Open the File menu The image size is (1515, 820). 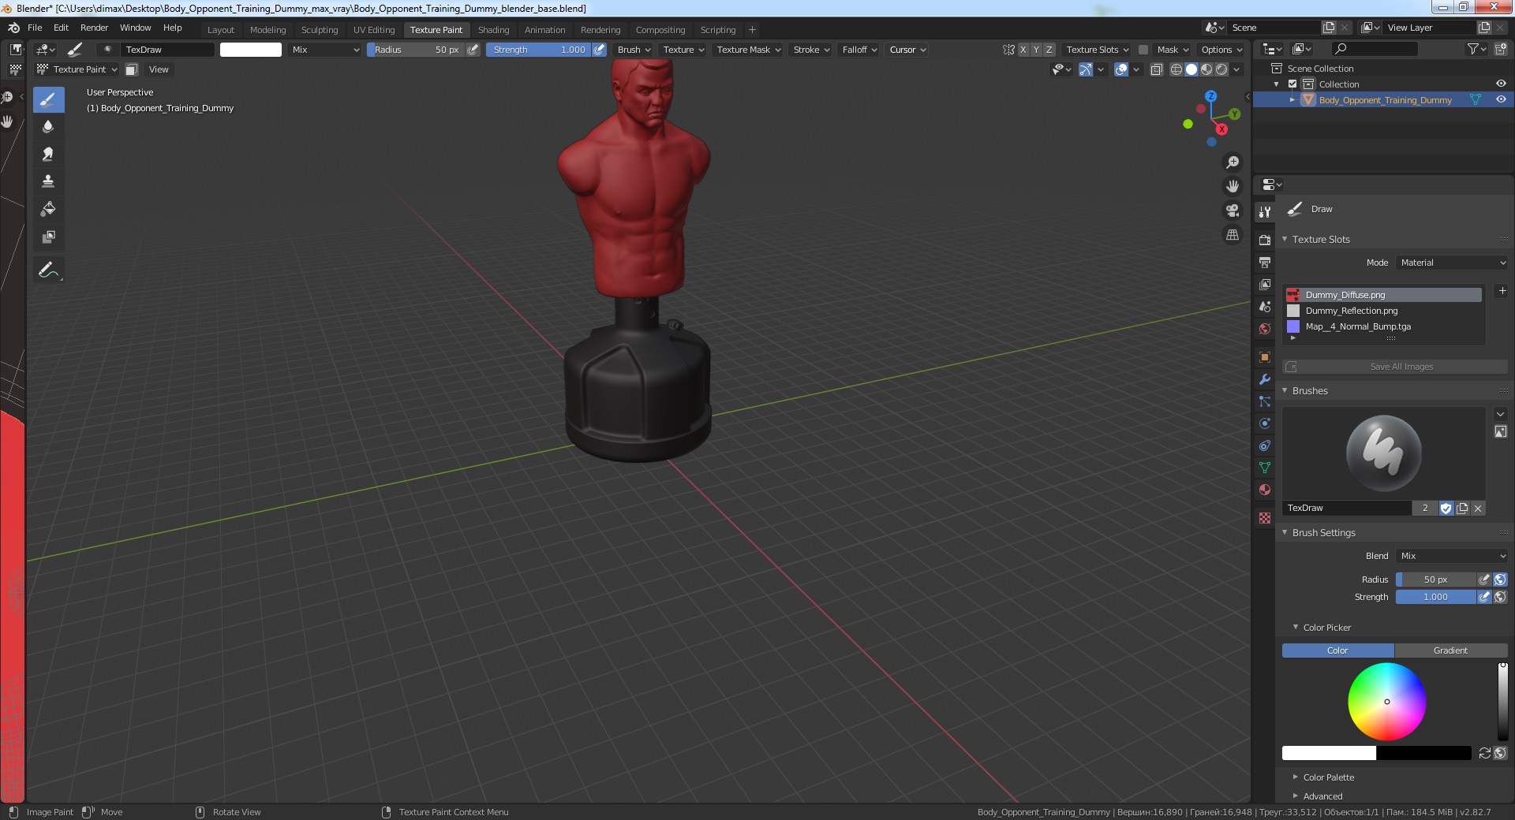tap(35, 28)
